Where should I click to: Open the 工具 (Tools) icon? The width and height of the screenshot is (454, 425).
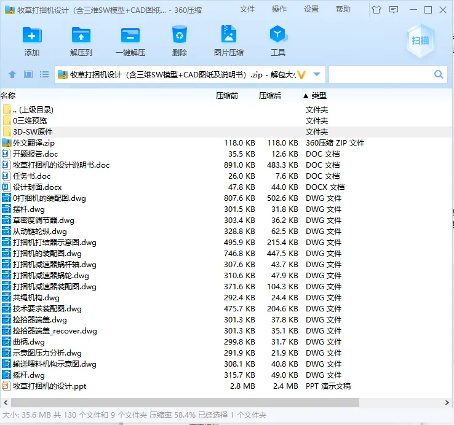click(278, 34)
